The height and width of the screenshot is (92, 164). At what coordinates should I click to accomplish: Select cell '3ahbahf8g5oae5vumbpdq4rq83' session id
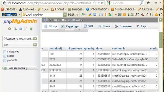(130, 59)
